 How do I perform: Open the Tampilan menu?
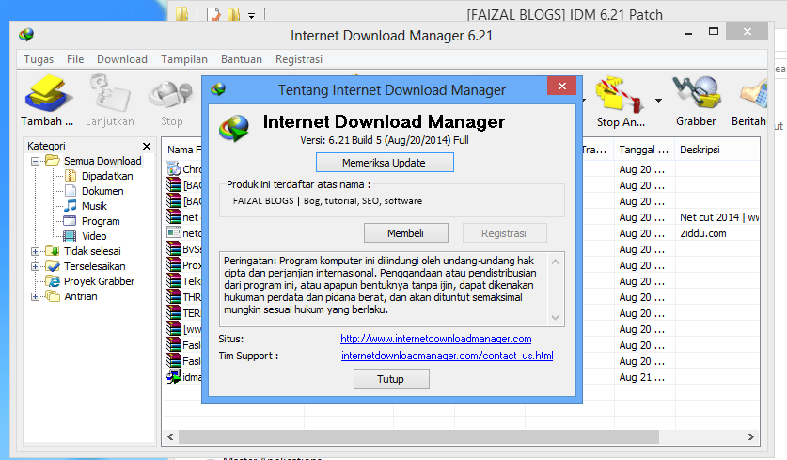[x=184, y=59]
